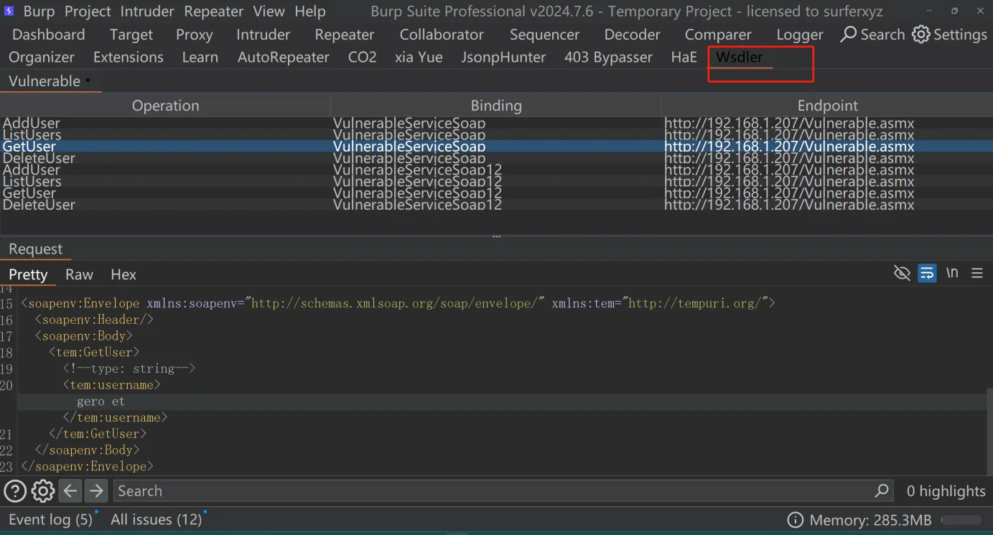Select DeleteUser row with VulnerableServiceSoap12 binding
This screenshot has width=993, height=535.
pos(496,205)
